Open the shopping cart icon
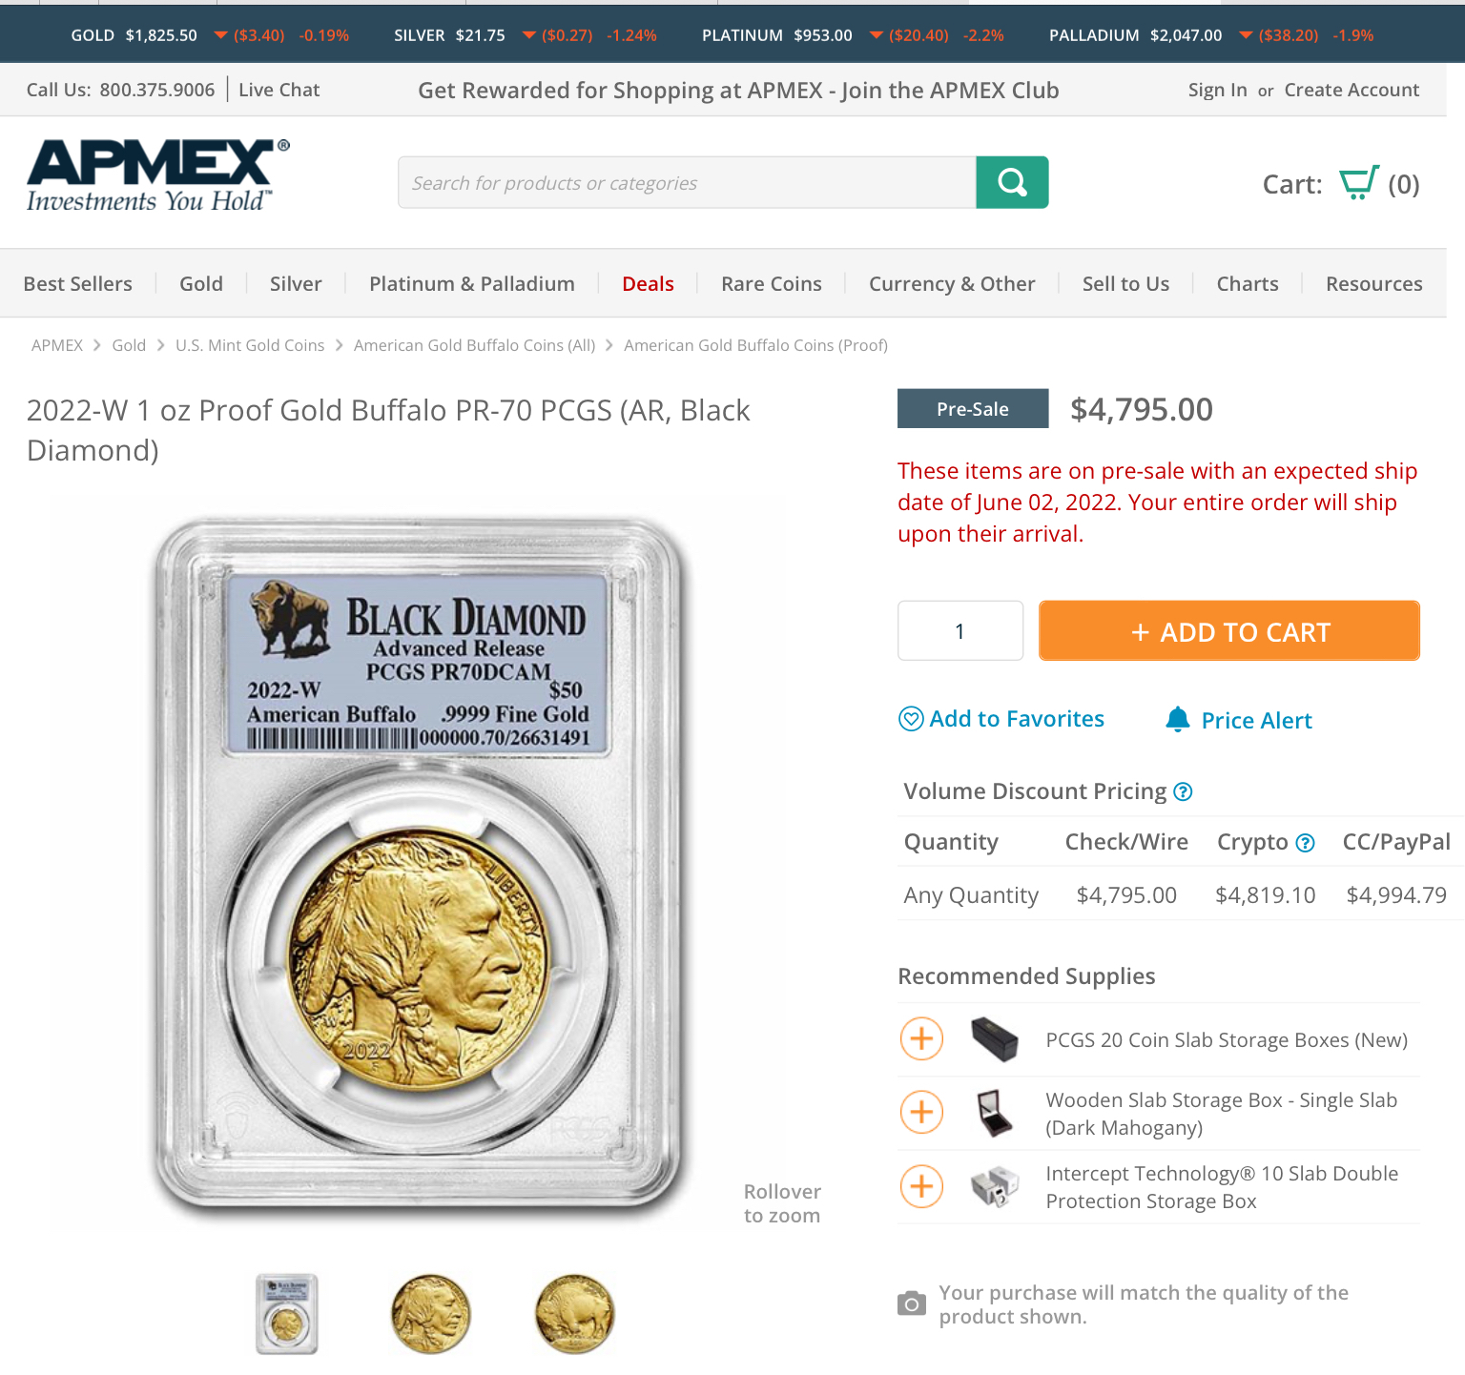Image resolution: width=1465 pixels, height=1375 pixels. pyautogui.click(x=1358, y=182)
